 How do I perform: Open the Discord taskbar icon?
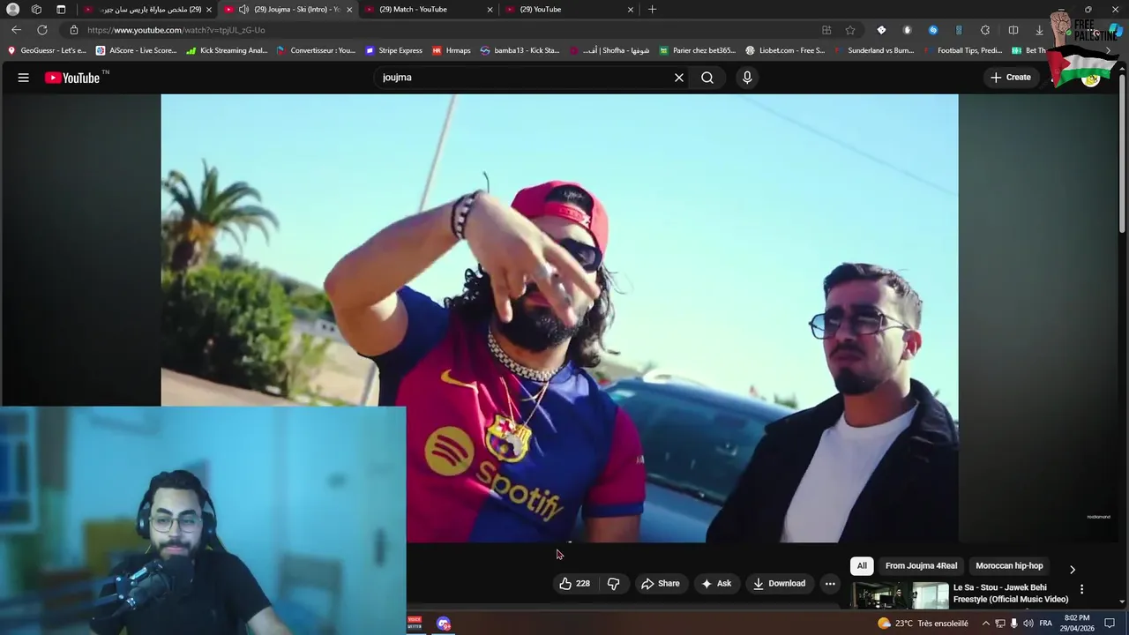tap(444, 624)
